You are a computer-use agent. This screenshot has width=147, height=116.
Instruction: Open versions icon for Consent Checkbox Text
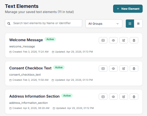103,69
